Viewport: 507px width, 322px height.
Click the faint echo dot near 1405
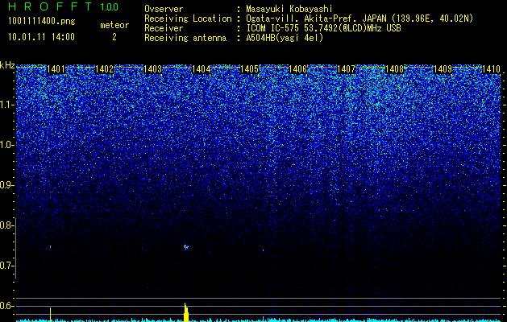tap(264, 250)
